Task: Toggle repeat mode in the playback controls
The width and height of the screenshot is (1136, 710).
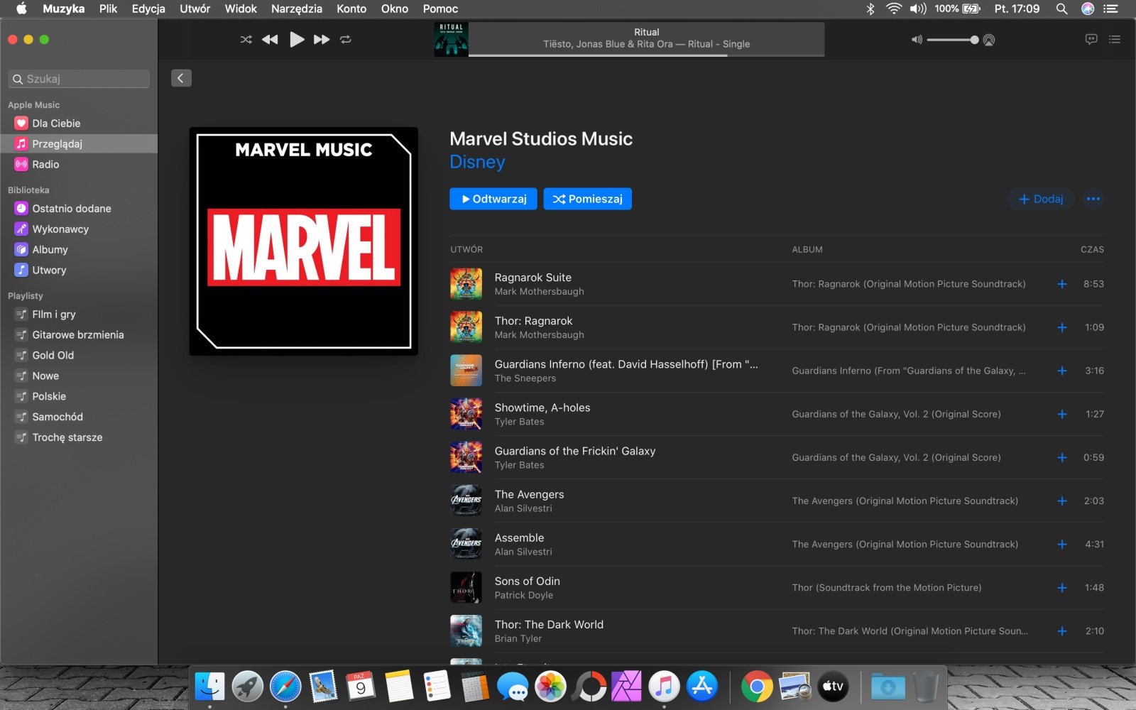Action: (x=346, y=40)
